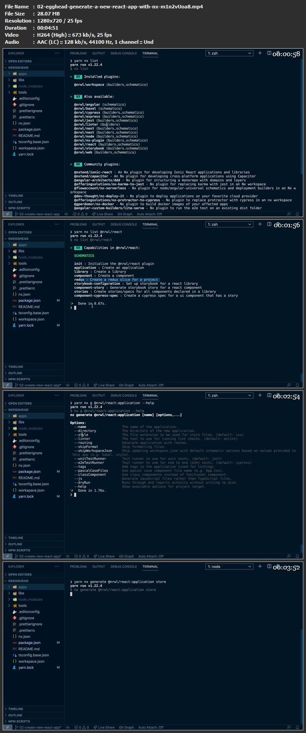Click the .gitignore git icon in 00:00:58 frame
306x733 pixels.
[15, 105]
